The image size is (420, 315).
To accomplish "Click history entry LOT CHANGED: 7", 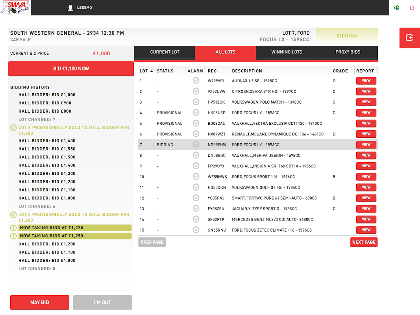I will (37, 119).
